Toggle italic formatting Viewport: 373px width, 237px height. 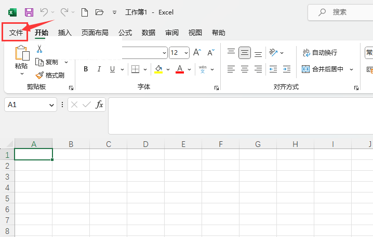tap(99, 69)
